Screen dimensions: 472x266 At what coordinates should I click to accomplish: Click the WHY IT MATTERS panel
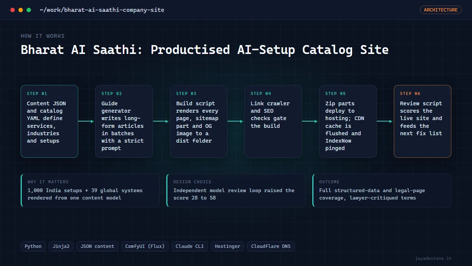90,190
